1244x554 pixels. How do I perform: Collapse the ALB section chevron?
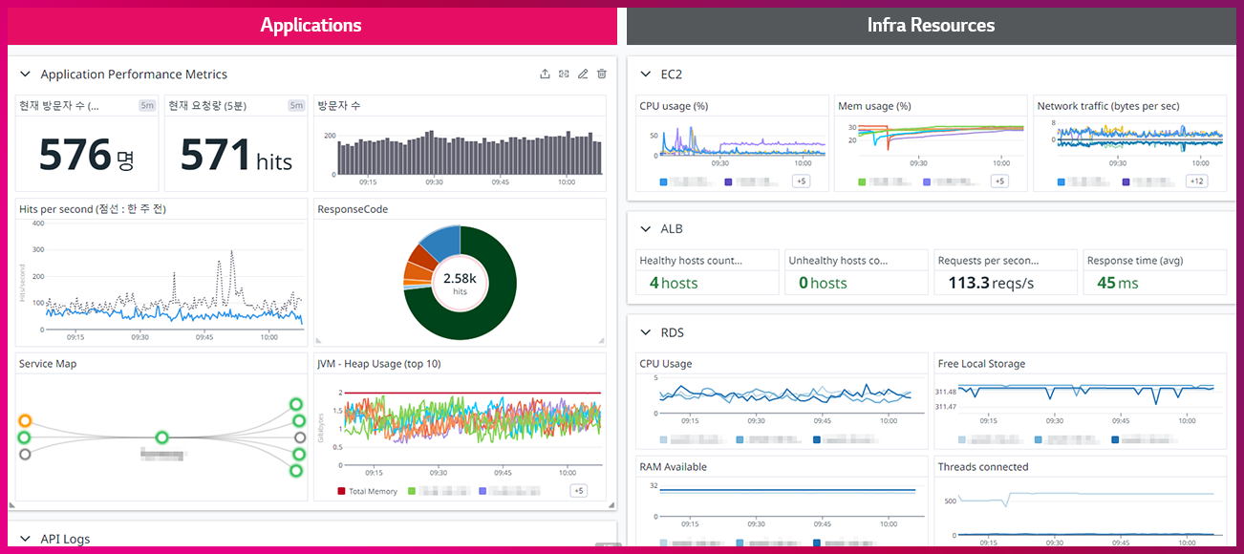(x=645, y=229)
